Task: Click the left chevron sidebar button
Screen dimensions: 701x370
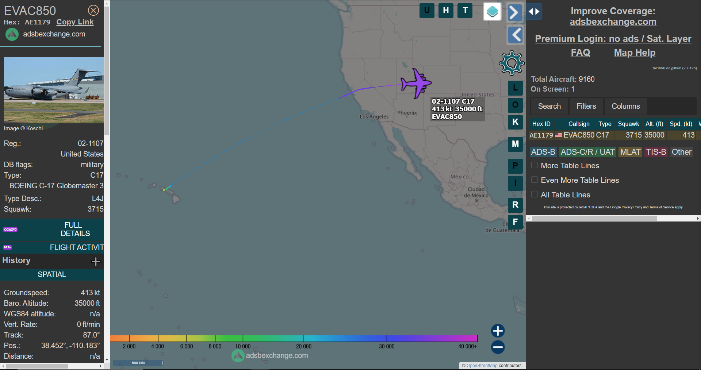Action: tap(515, 35)
